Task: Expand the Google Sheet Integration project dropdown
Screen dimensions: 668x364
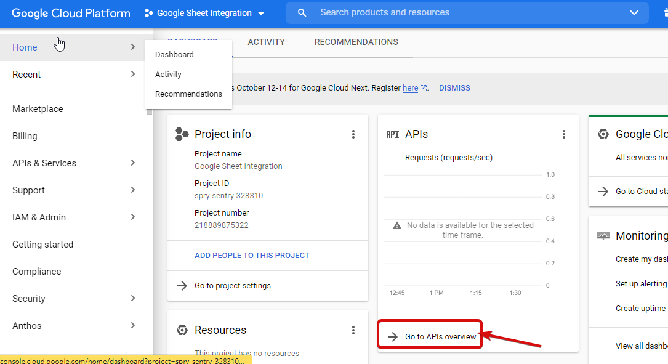Action: point(261,14)
